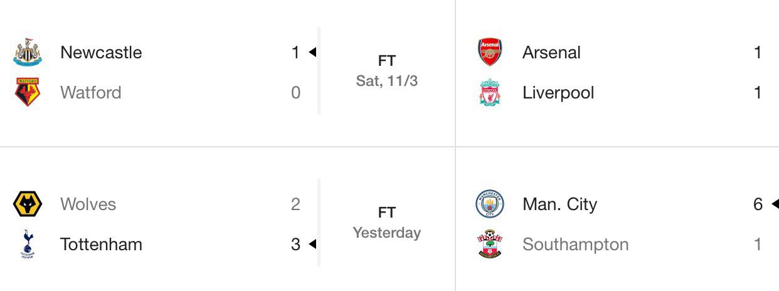The image size is (779, 291).
Task: Click the Southampton club crest
Action: 490,244
